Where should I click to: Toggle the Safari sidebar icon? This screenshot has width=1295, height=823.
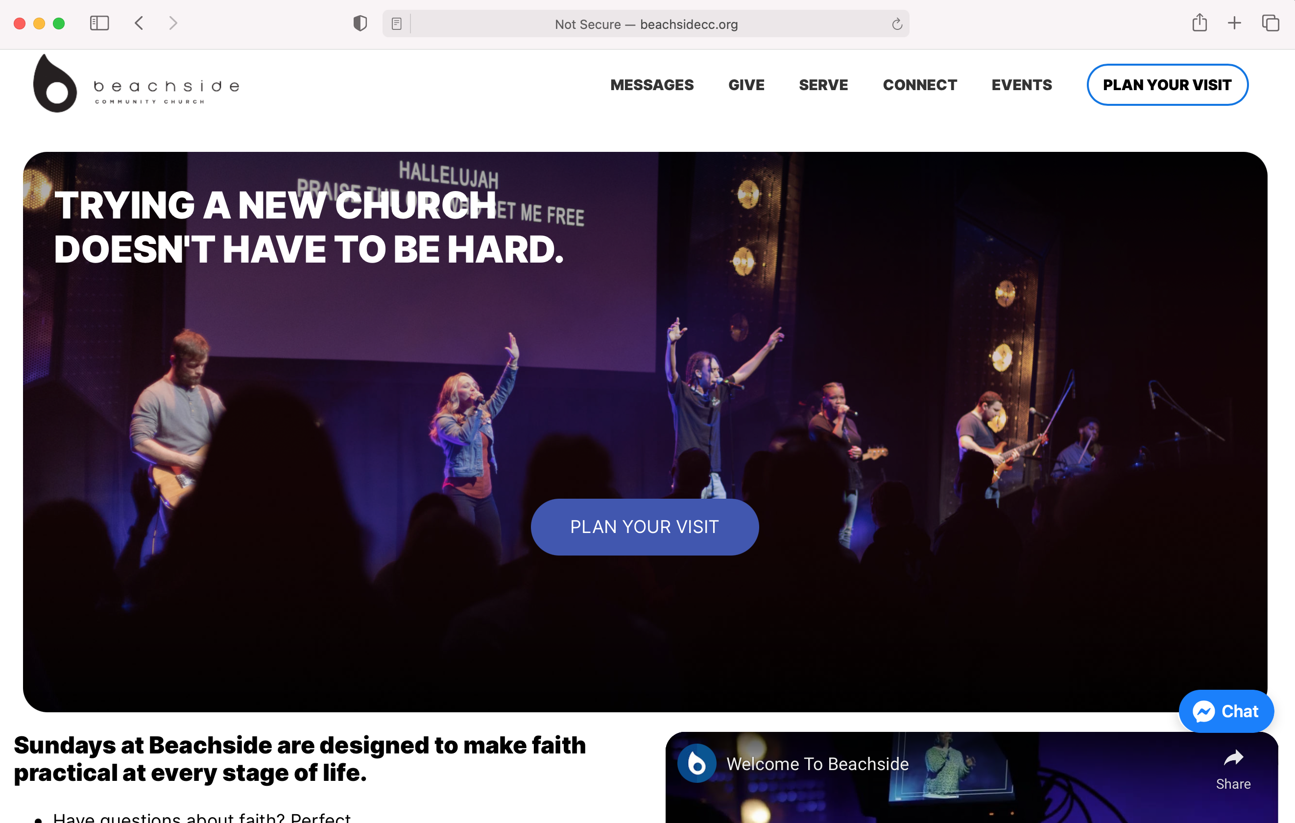point(99,23)
